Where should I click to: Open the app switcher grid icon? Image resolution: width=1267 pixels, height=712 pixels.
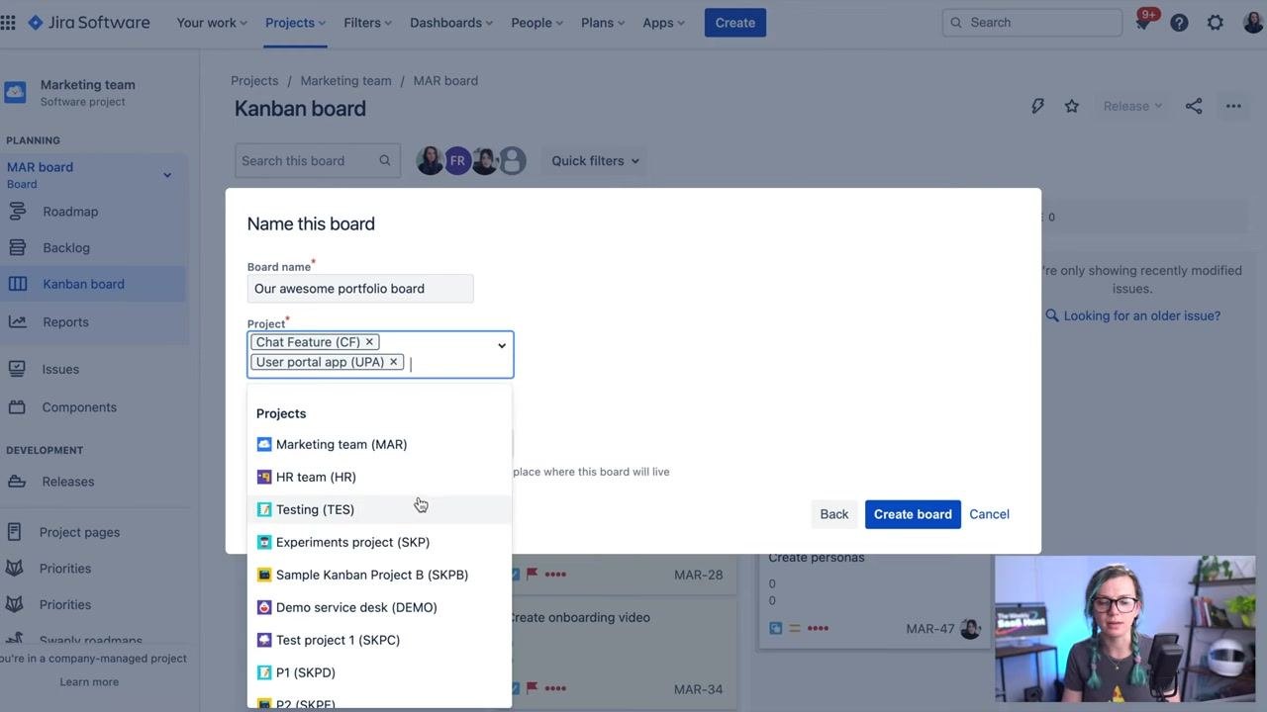pyautogui.click(x=8, y=22)
